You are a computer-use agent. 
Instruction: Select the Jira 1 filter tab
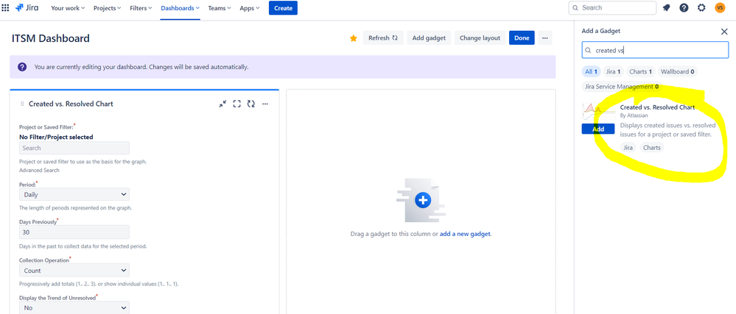pos(613,72)
